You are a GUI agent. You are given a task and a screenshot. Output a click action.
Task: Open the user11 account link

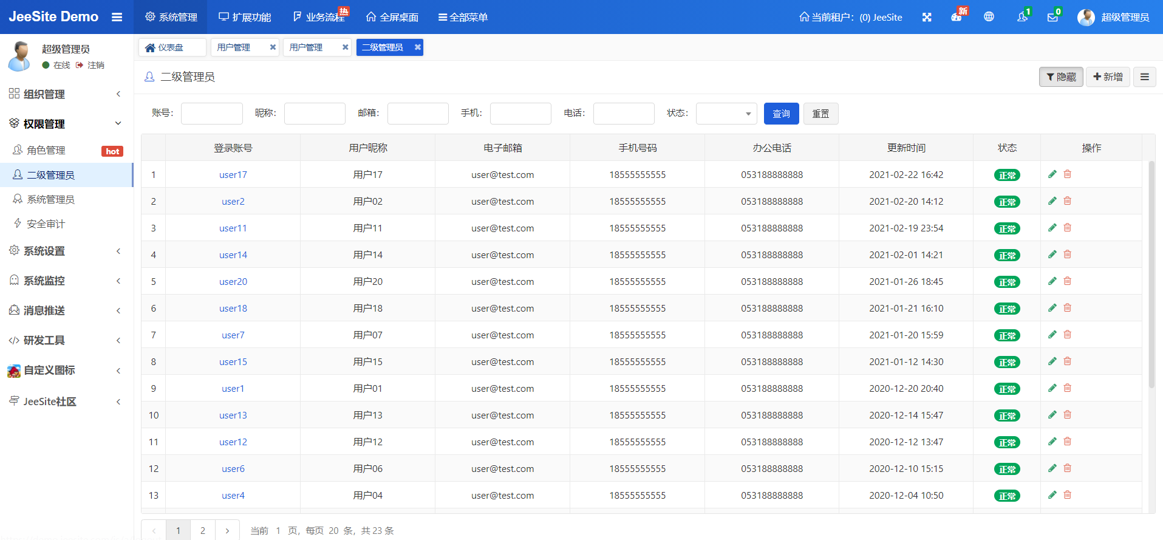[x=233, y=228]
